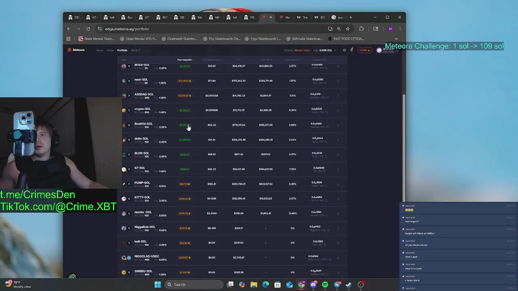Open the PUMP-SOL pool row arrow
518x291 pixels.
[338, 184]
